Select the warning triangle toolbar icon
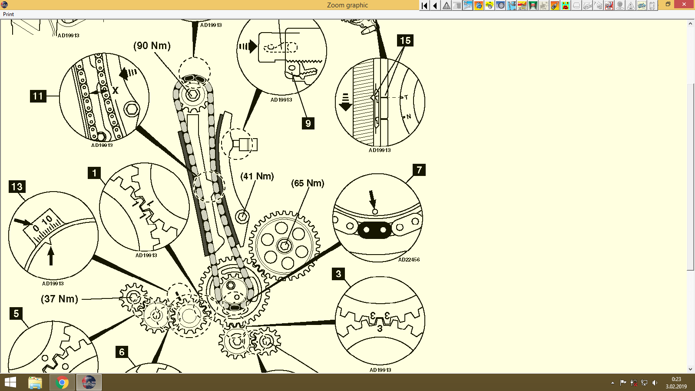 click(x=447, y=6)
